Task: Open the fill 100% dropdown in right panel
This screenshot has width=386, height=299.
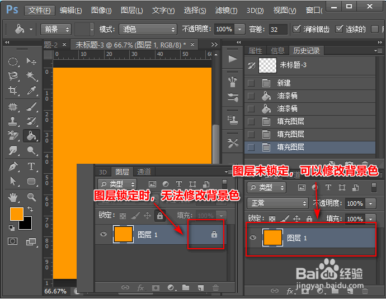Action: pyautogui.click(x=371, y=219)
